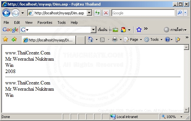
Task: Stop loading with the red X icon
Action: coord(106,13)
